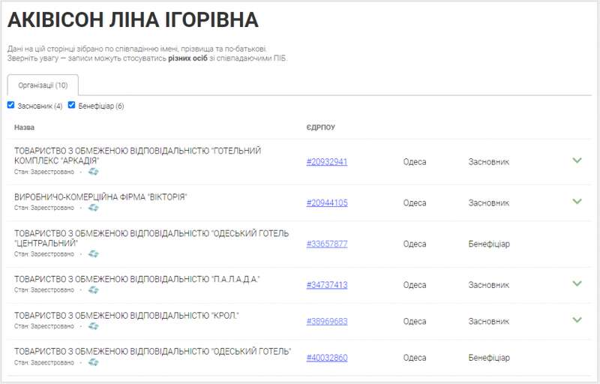This screenshot has width=600, height=384.
Task: Click the money icon under "П.А.Л.А.Д.А."
Action: click(93, 289)
